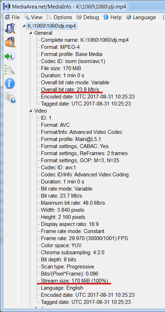Select the Overall bit rate: 23.8 Mb/s row

coord(70,90)
